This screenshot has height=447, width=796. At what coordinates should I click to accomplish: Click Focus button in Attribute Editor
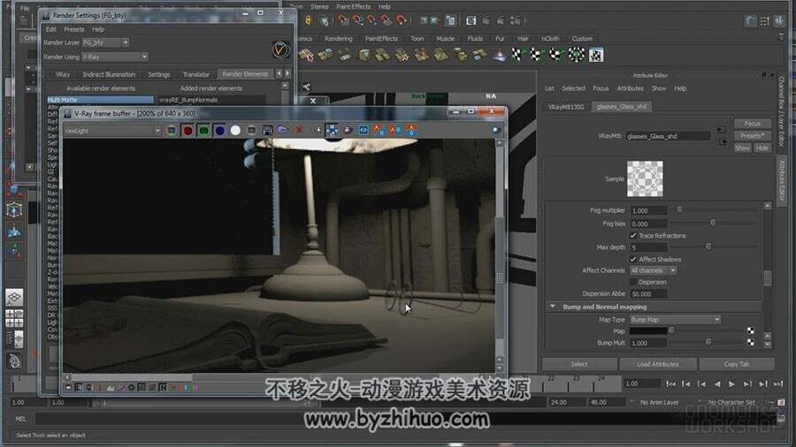click(753, 124)
